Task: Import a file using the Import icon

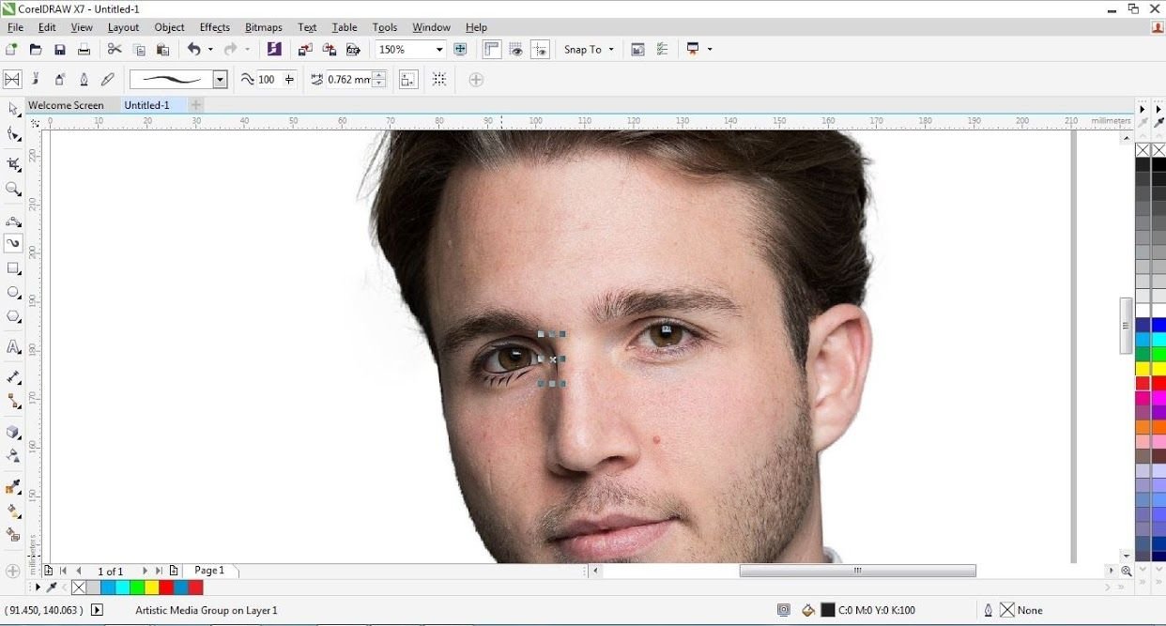Action: [306, 50]
